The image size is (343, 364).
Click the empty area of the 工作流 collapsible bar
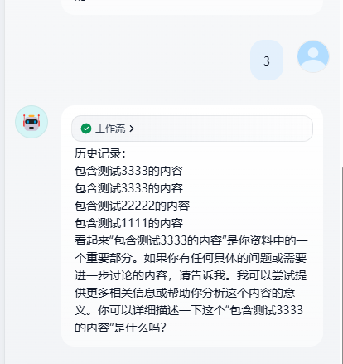[x=221, y=129]
